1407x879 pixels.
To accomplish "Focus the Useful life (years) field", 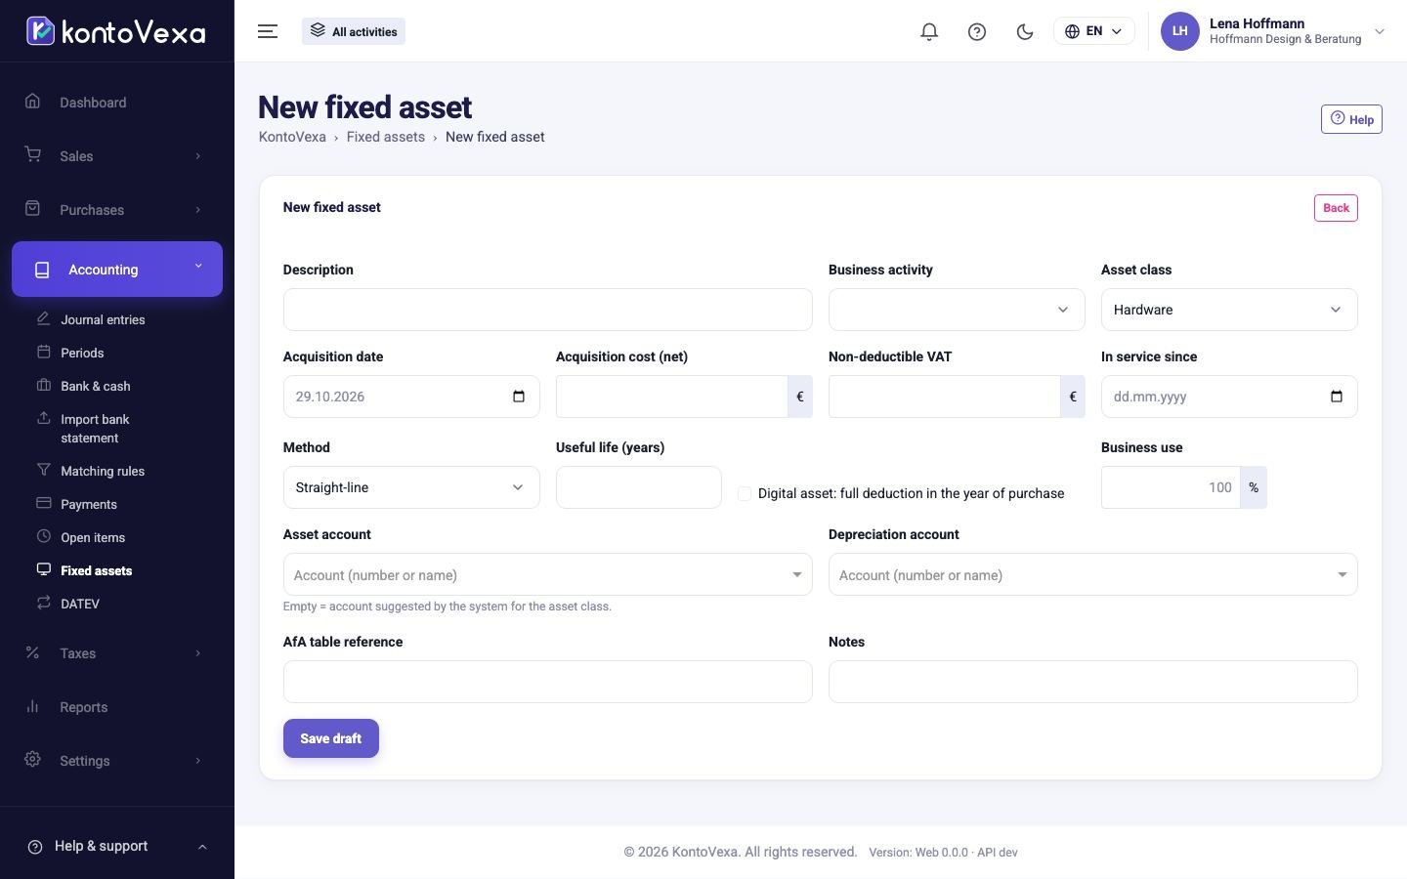I will click(639, 487).
